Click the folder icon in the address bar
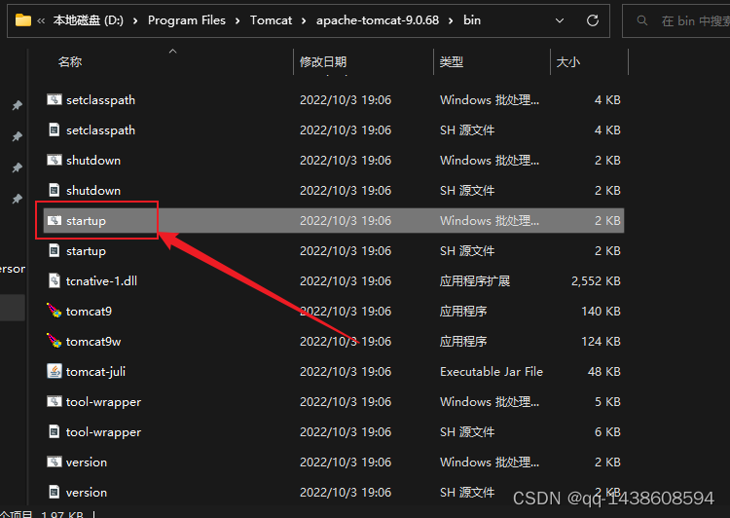The height and width of the screenshot is (518, 730). 22,20
